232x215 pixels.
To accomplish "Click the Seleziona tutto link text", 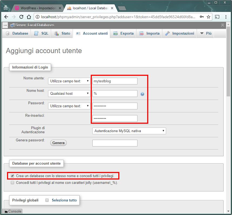I will (64, 200).
